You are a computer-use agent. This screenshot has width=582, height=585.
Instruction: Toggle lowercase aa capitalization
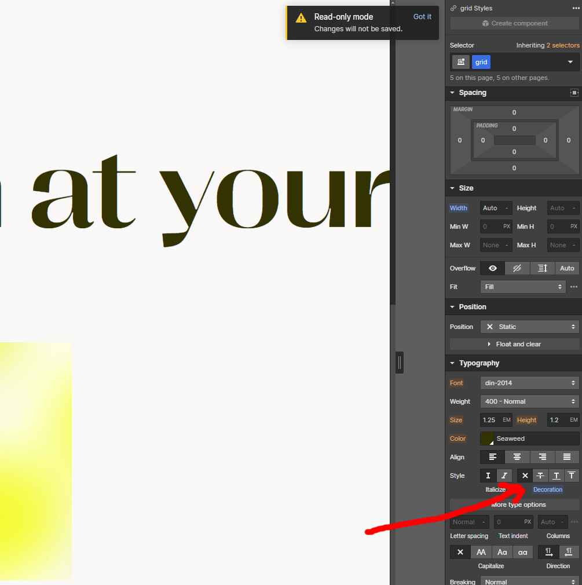[x=522, y=552]
